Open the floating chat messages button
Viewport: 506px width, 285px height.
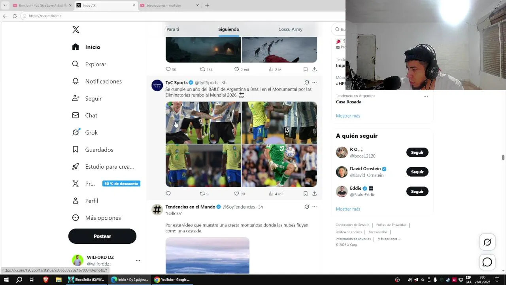(x=487, y=262)
